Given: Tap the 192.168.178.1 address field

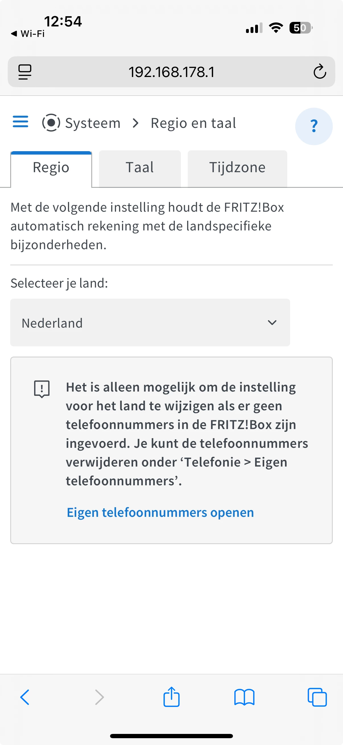Looking at the screenshot, I should click(x=171, y=72).
